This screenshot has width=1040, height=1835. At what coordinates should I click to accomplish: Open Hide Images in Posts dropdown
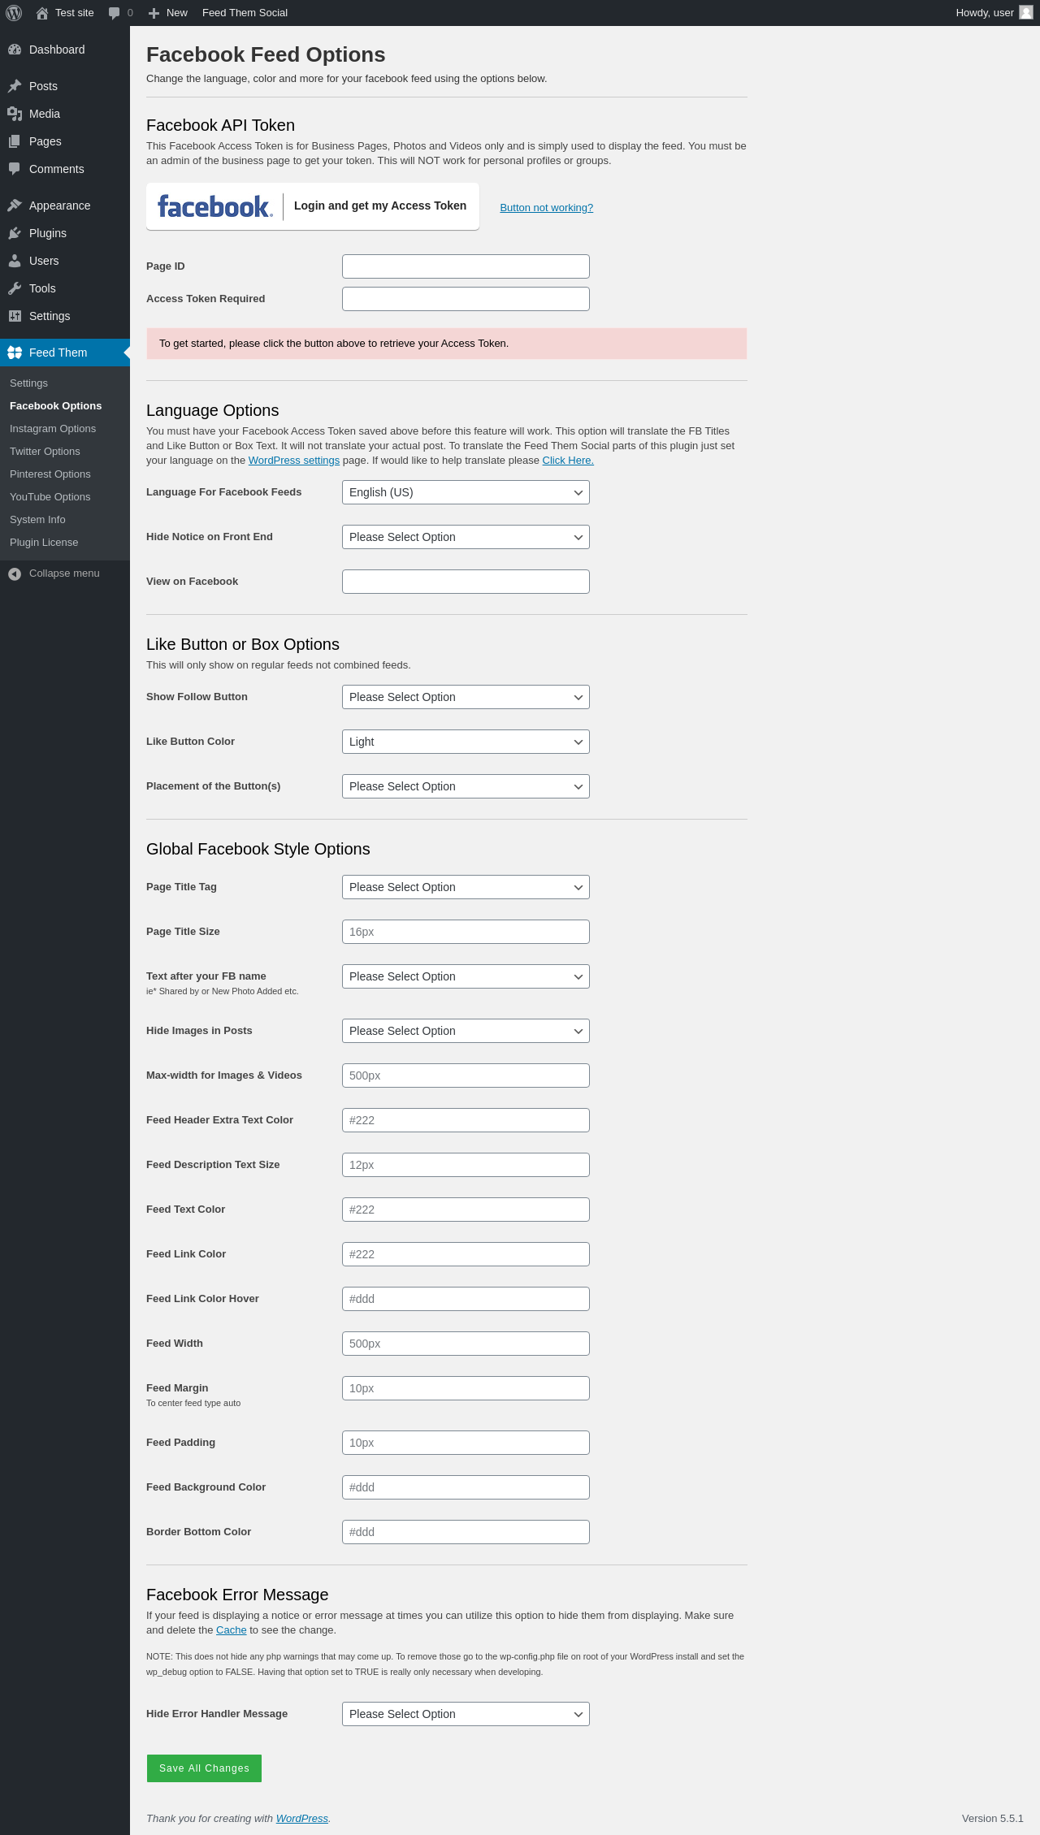click(466, 1031)
